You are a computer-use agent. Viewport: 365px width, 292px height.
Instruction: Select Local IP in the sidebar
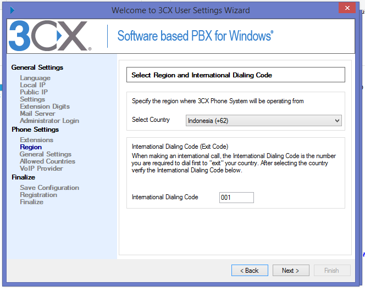tap(33, 85)
